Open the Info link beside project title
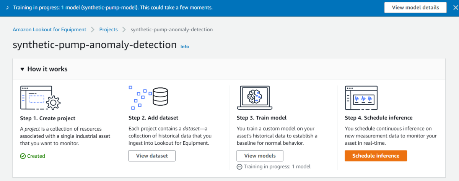Image resolution: width=459 pixels, height=181 pixels. [185, 47]
